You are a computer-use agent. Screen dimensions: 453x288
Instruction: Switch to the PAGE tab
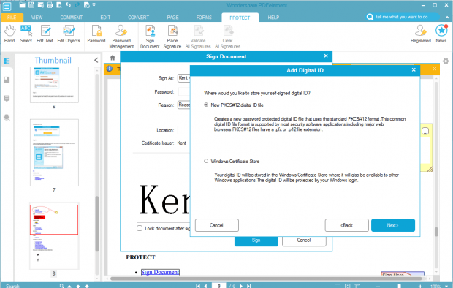(x=172, y=18)
